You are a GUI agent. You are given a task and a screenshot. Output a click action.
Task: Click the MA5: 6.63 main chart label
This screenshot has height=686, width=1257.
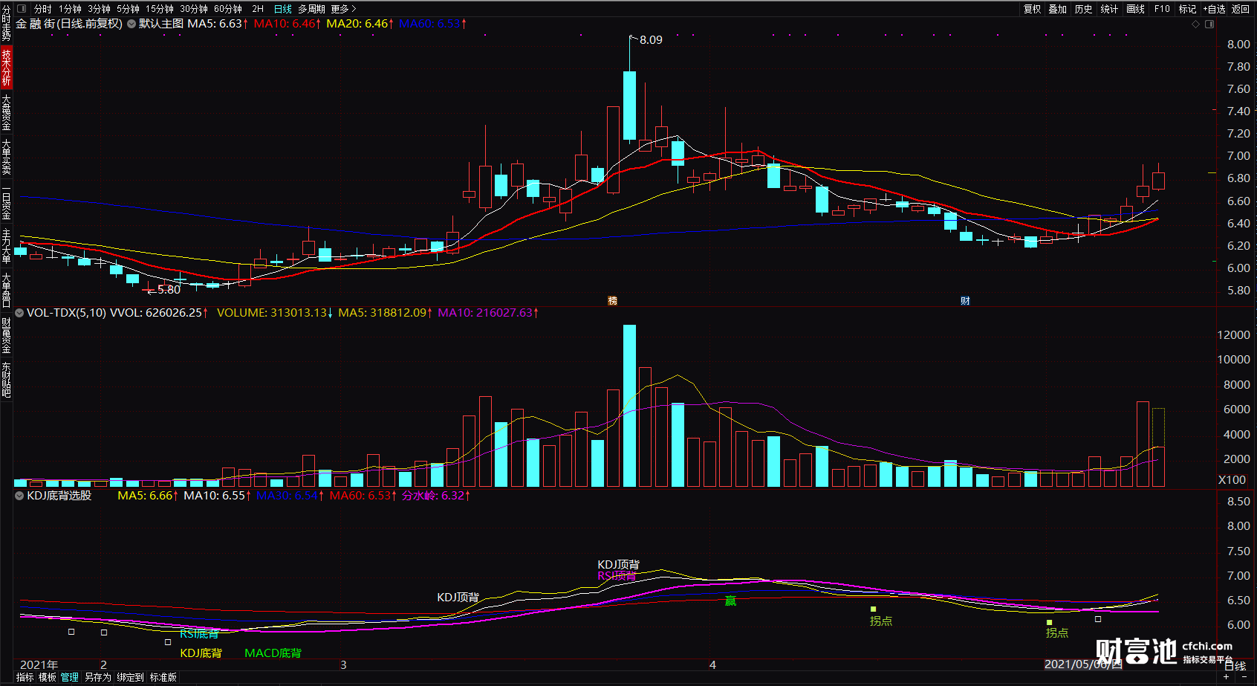click(218, 24)
